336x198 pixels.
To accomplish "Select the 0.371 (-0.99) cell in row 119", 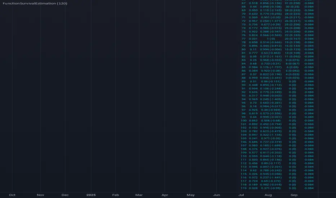I will 271,188.
